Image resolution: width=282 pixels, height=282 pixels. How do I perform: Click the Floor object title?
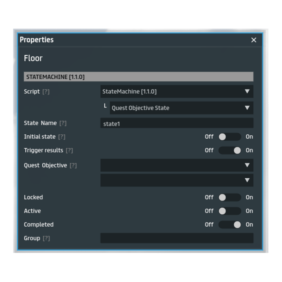point(33,58)
